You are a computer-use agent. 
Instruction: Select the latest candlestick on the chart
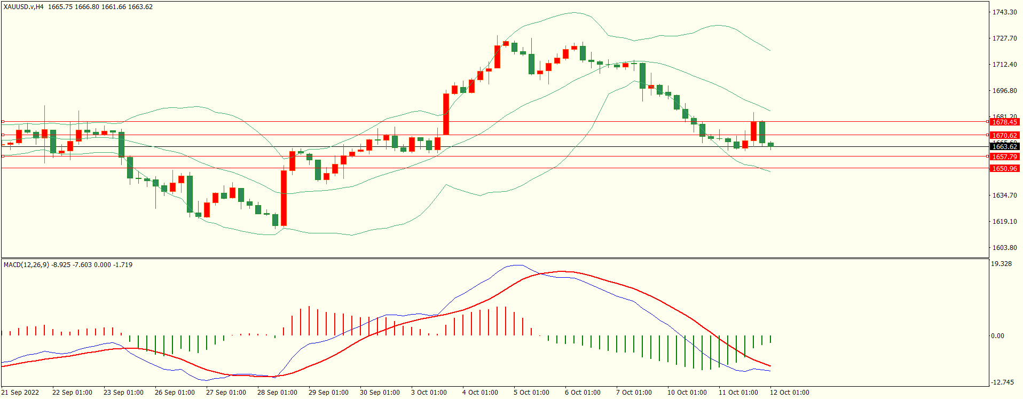pyautogui.click(x=770, y=144)
